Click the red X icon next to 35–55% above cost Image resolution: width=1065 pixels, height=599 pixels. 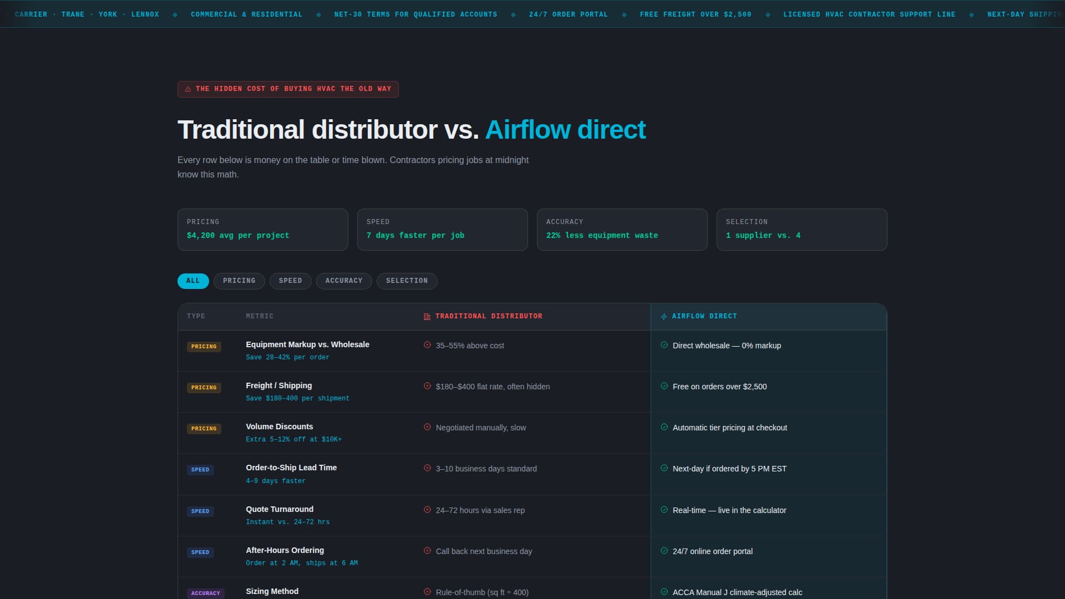click(427, 345)
